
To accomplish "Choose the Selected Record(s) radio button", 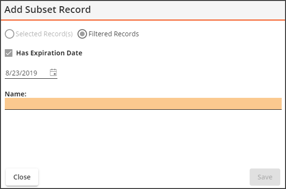I will click(x=10, y=34).
